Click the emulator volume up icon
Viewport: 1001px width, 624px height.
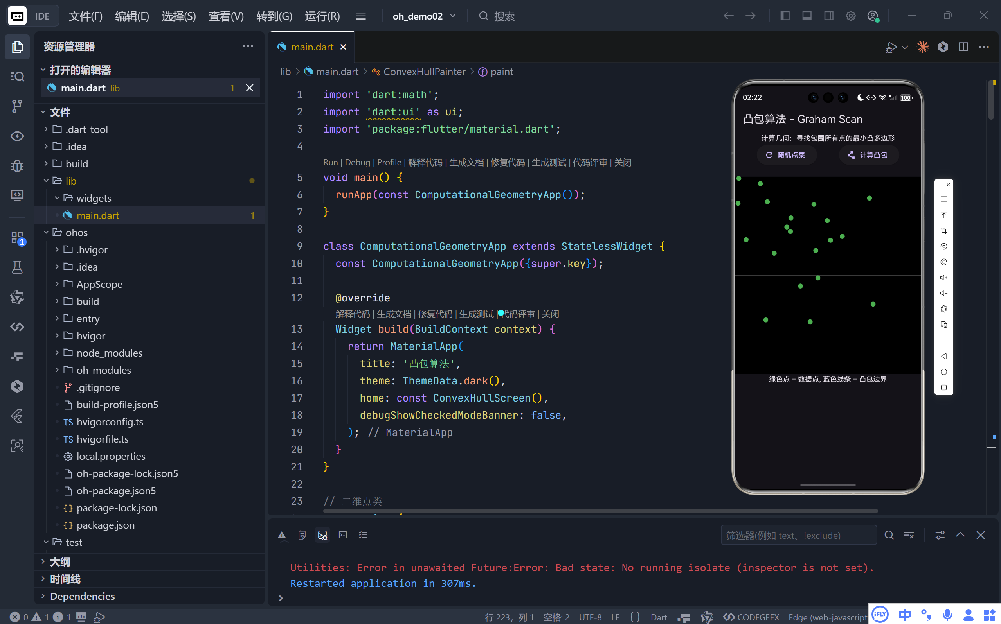tap(943, 278)
